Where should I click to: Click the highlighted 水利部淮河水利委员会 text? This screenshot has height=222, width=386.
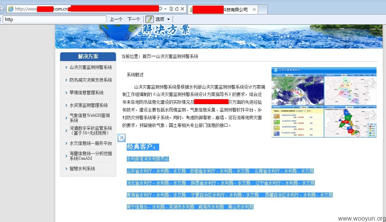[x=148, y=159]
